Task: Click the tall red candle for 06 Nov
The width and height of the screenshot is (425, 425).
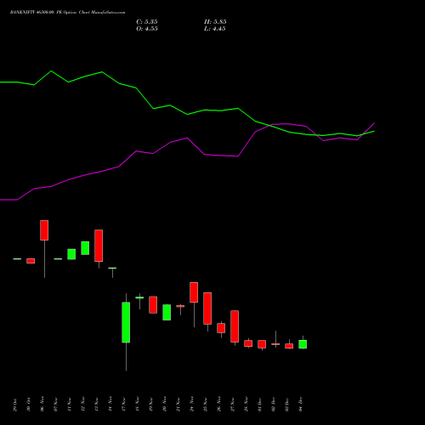Action: pos(44,230)
